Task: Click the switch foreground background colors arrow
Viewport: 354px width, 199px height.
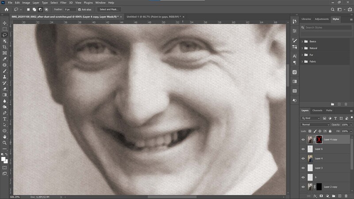Action: point(7,154)
